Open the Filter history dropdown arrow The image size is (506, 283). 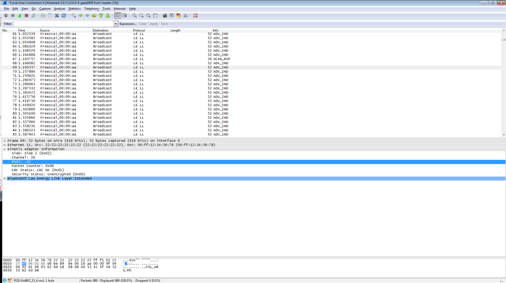(116, 24)
